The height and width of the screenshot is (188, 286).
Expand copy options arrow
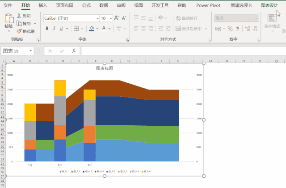pos(35,23)
